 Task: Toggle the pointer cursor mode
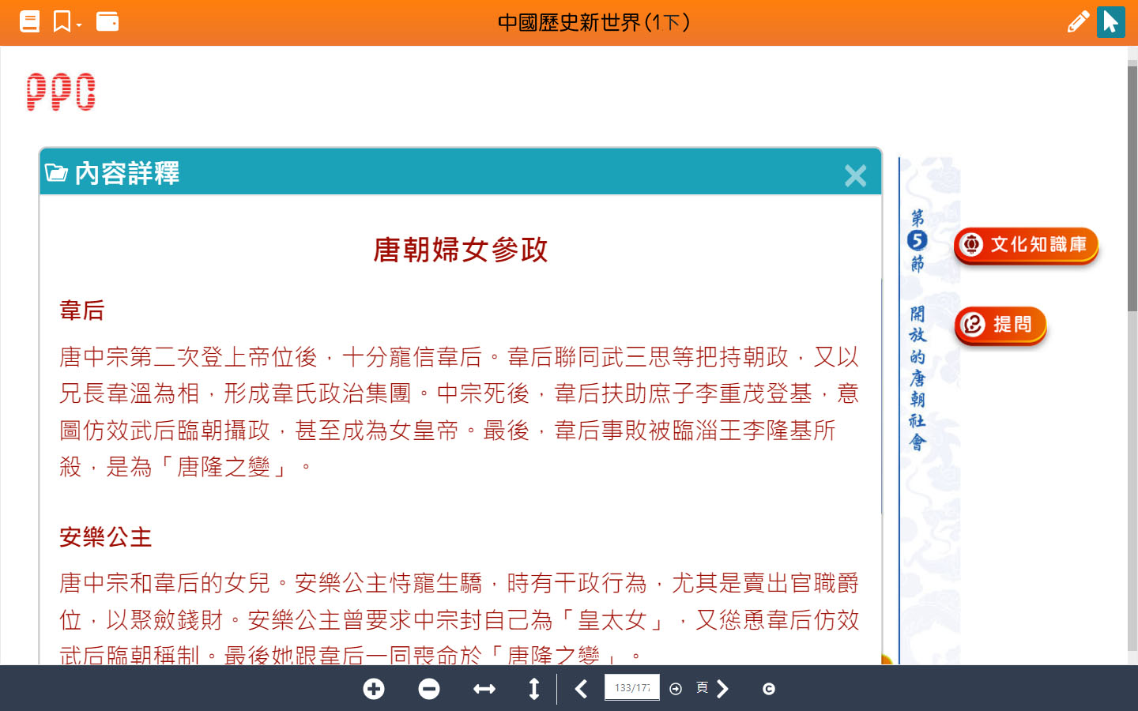(x=1110, y=21)
